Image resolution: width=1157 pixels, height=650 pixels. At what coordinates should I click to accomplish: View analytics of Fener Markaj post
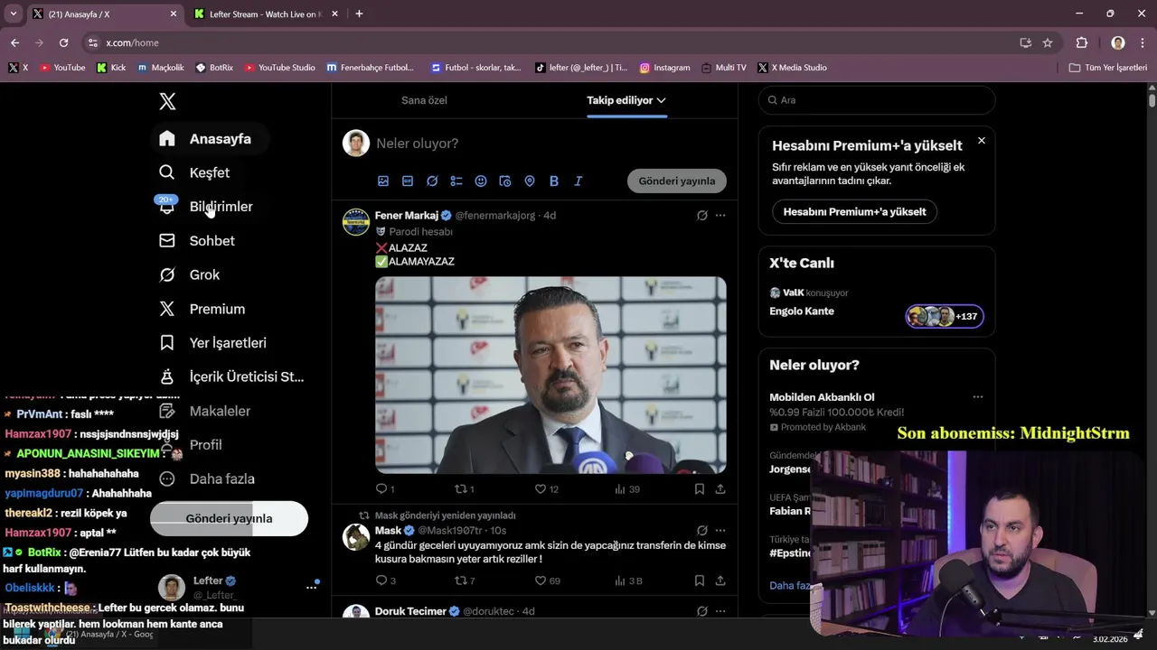(620, 489)
